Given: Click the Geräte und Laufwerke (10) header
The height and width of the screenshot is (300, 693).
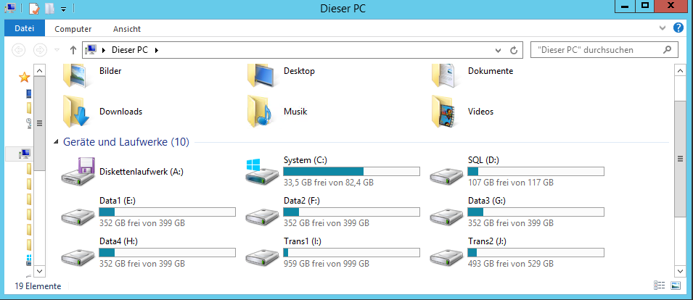Looking at the screenshot, I should (126, 142).
